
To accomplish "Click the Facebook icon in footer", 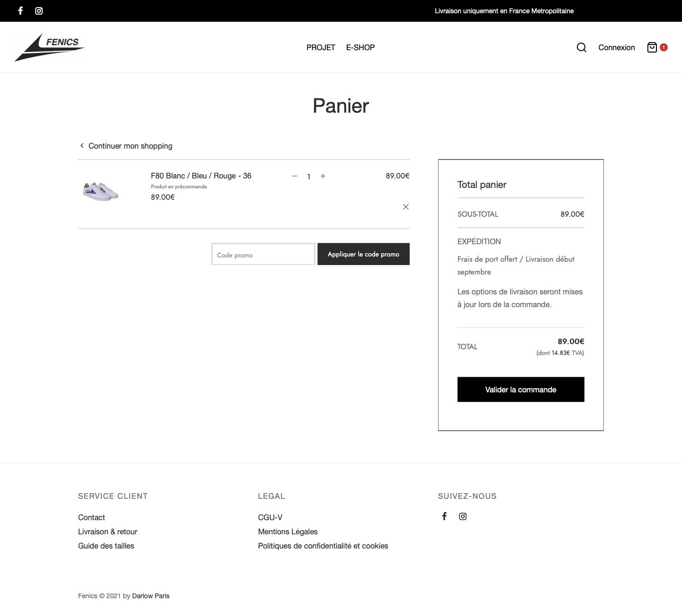I will click(x=444, y=516).
